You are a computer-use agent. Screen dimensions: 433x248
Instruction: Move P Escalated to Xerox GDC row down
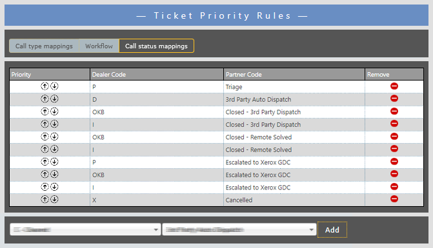(54, 162)
